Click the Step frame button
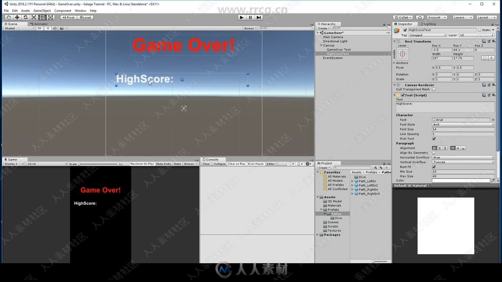Screen dimensions: 502x282 pyautogui.click(x=258, y=17)
